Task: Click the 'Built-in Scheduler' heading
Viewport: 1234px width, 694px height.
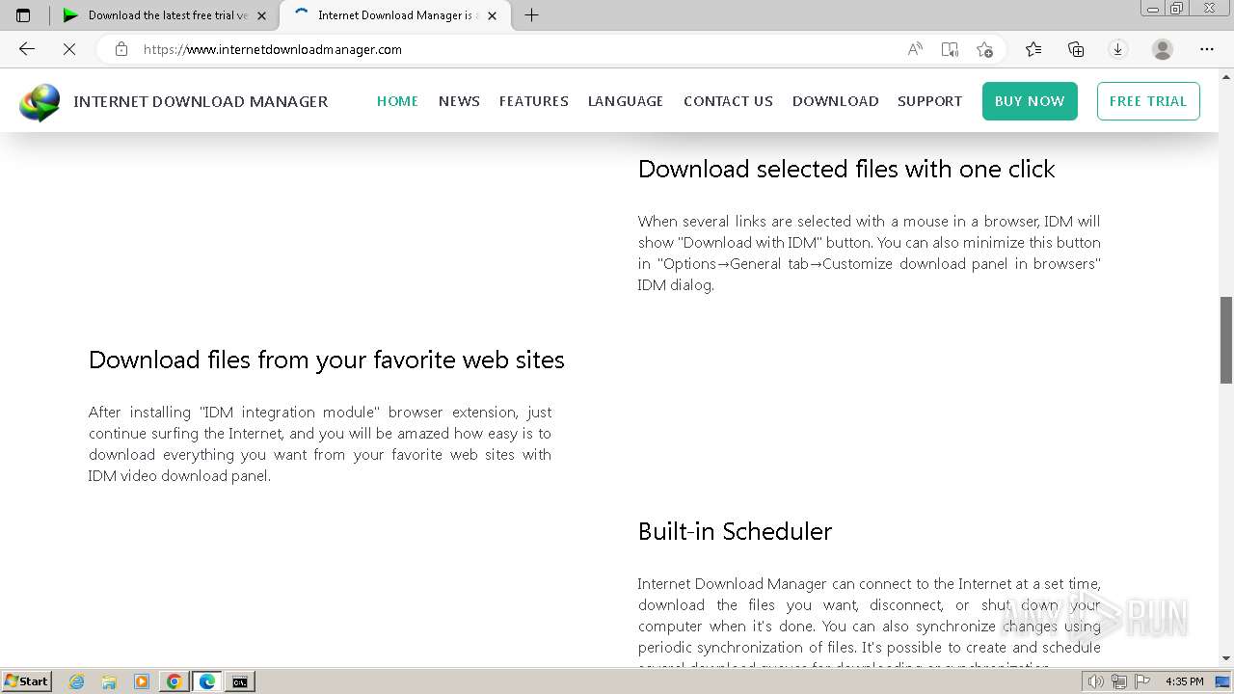Action: tap(735, 531)
